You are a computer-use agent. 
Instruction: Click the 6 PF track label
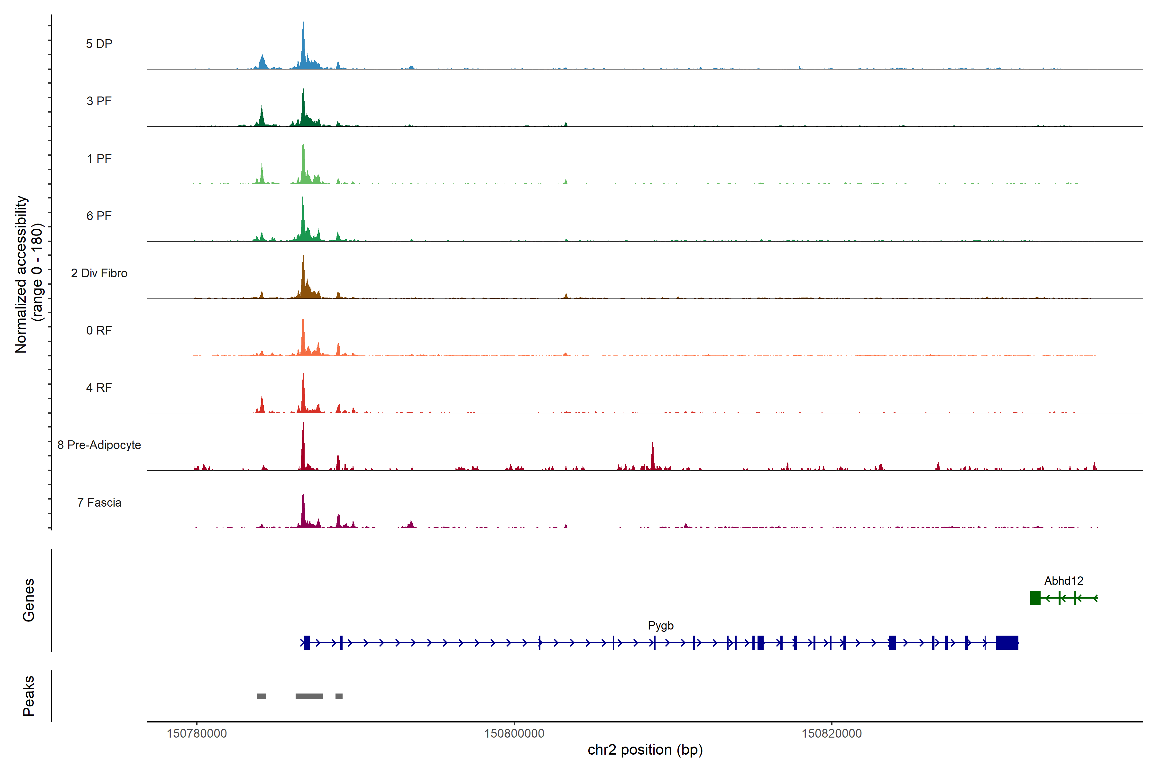click(x=99, y=216)
